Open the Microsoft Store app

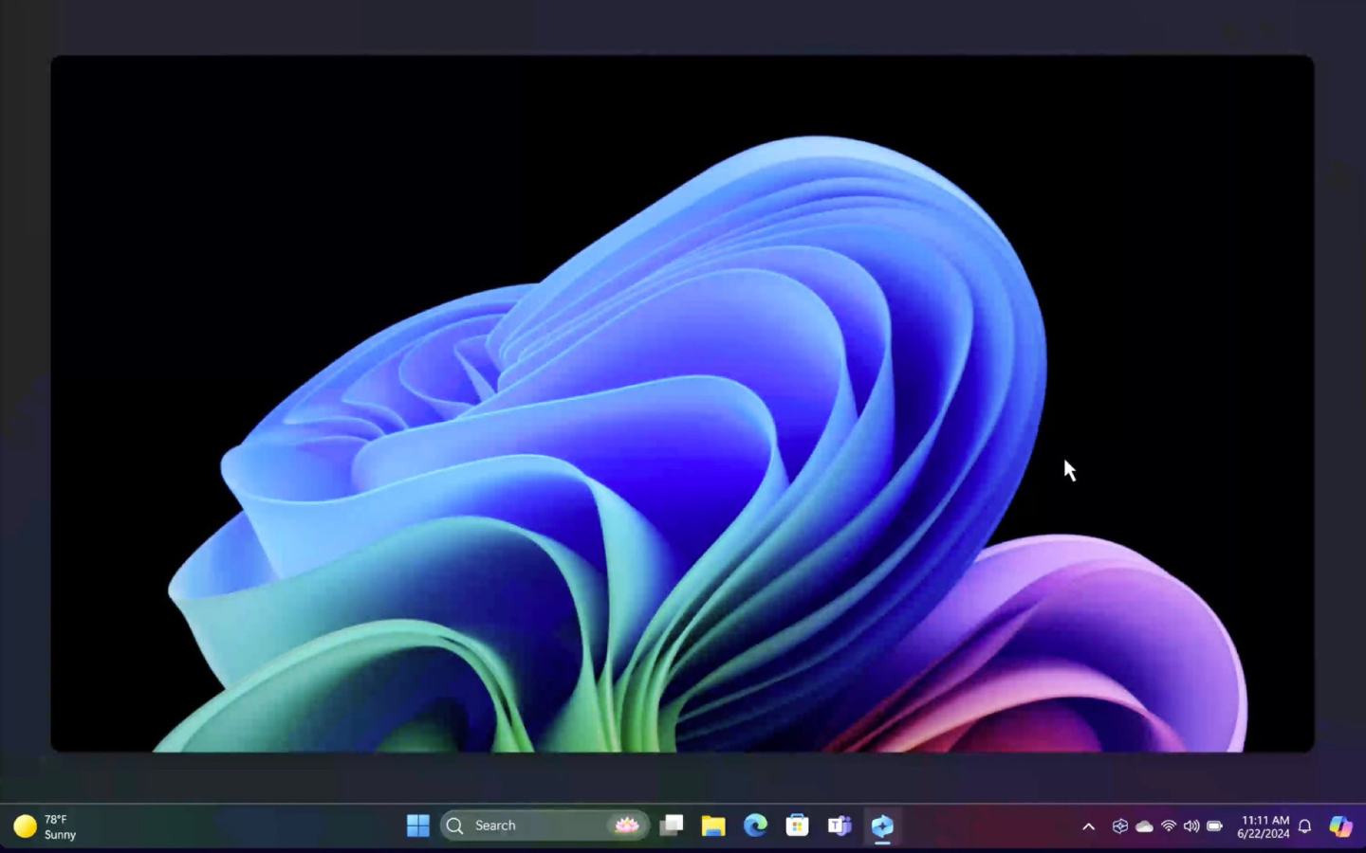click(x=797, y=826)
